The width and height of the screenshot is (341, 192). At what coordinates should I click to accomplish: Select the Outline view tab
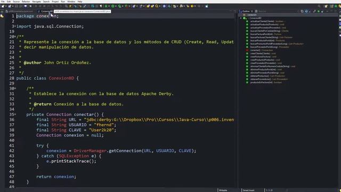[x=246, y=11]
